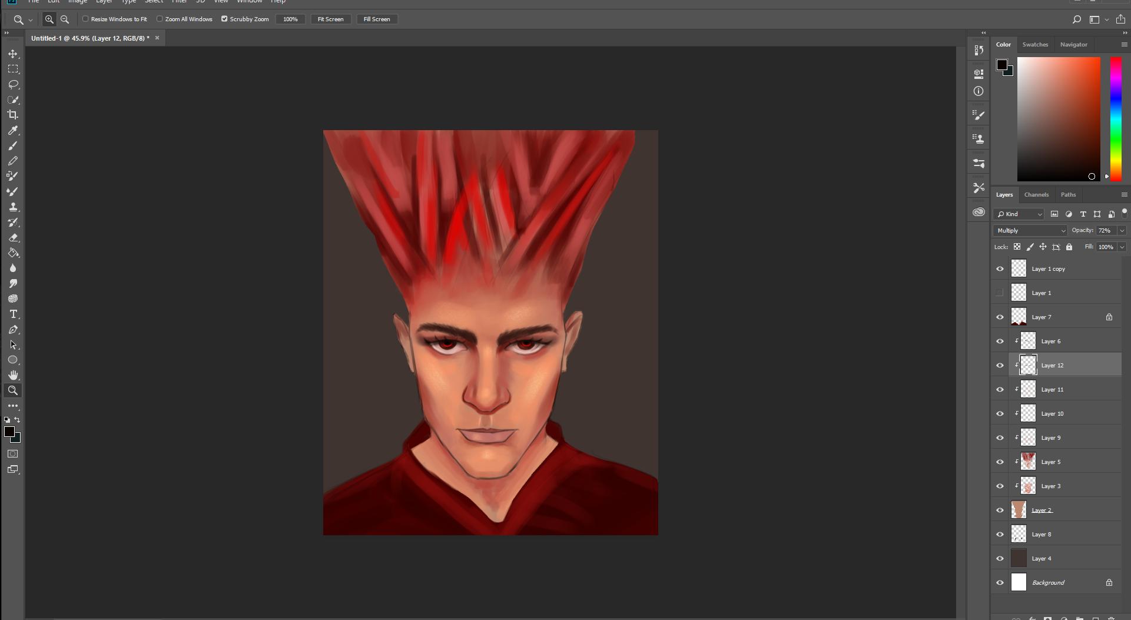Switch to the Paths tab
Image resolution: width=1131 pixels, height=620 pixels.
1068,195
